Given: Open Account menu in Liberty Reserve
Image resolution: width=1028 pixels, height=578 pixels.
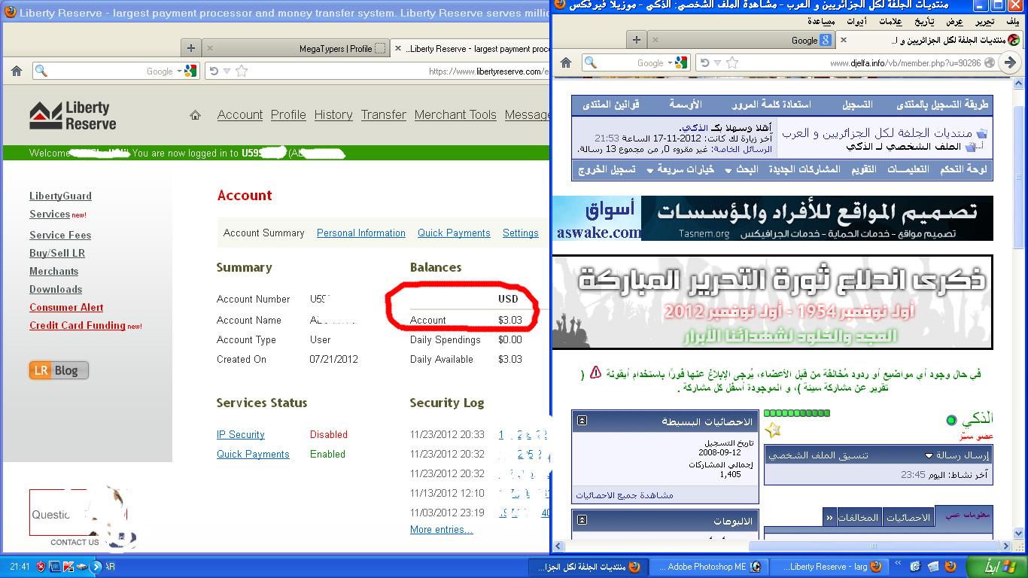Looking at the screenshot, I should pos(240,114).
